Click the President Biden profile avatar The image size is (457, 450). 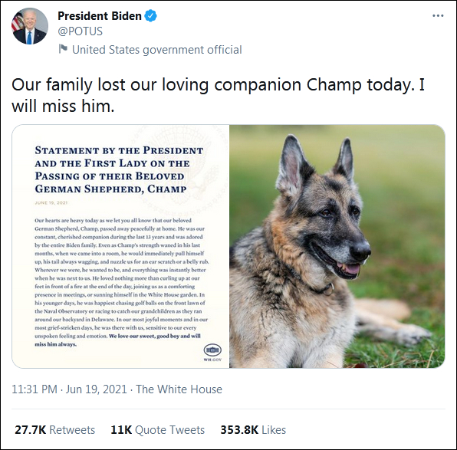(30, 26)
